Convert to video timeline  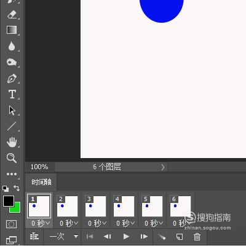click(34, 237)
